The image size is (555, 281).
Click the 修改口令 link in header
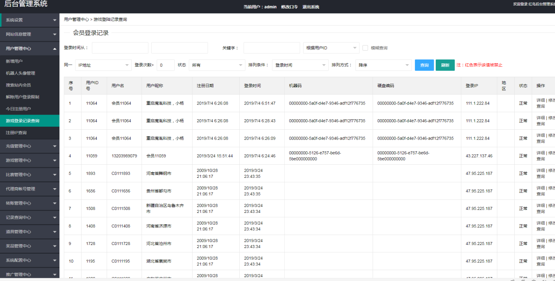[289, 7]
